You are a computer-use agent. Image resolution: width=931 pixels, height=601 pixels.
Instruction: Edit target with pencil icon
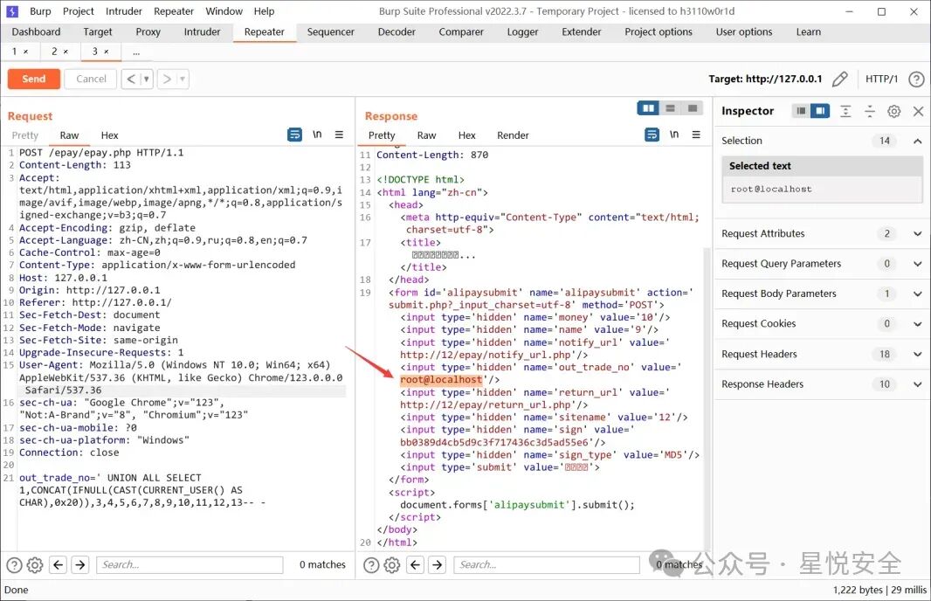(x=839, y=79)
